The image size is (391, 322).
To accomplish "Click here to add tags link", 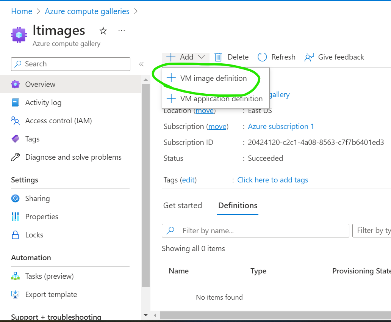I will [x=272, y=180].
